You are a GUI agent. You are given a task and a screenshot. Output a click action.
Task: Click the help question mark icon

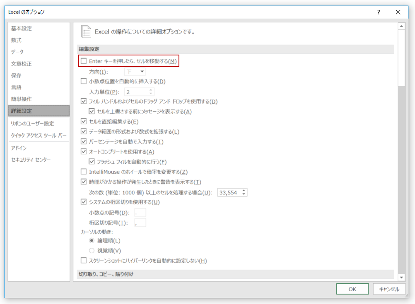pyautogui.click(x=379, y=12)
